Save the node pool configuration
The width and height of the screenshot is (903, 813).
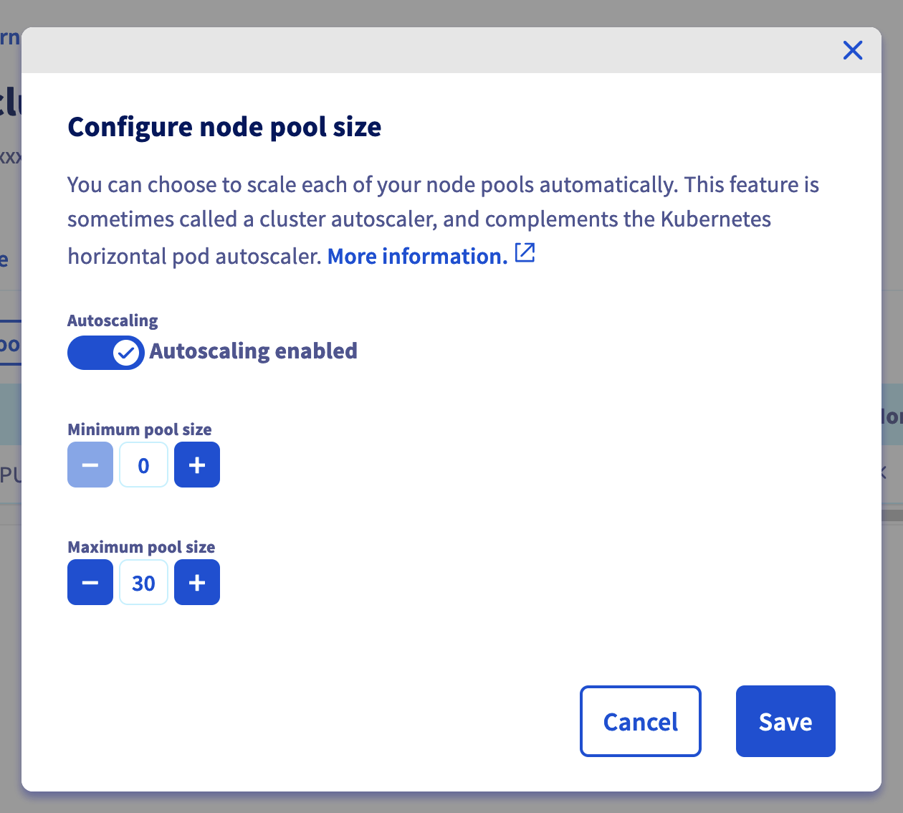[x=785, y=721]
